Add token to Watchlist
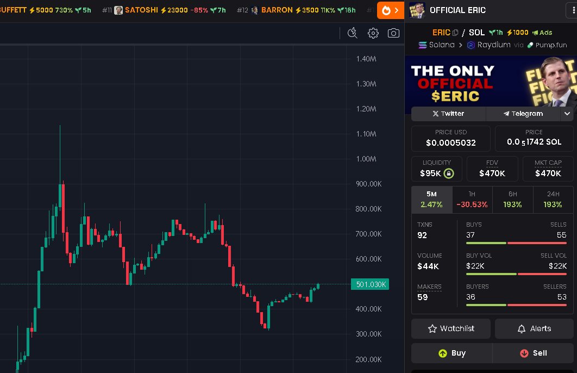The height and width of the screenshot is (373, 577). (x=451, y=328)
